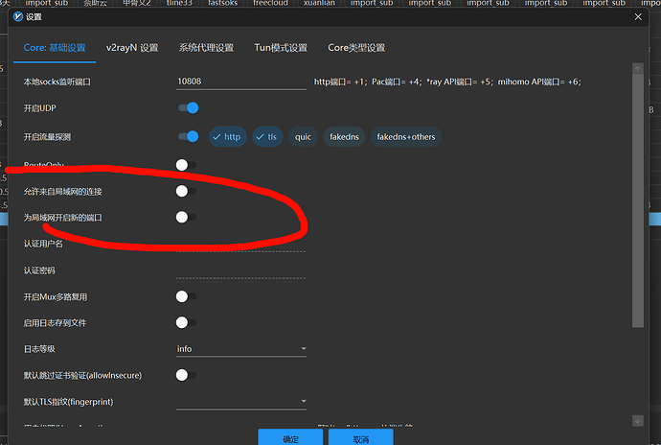Switch to the Core: 基础设置 tab
661x445 pixels.
tap(55, 48)
